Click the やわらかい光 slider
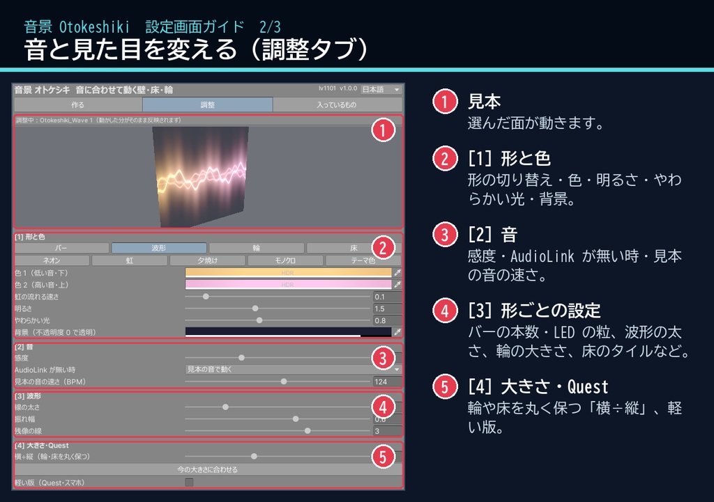 point(278,320)
